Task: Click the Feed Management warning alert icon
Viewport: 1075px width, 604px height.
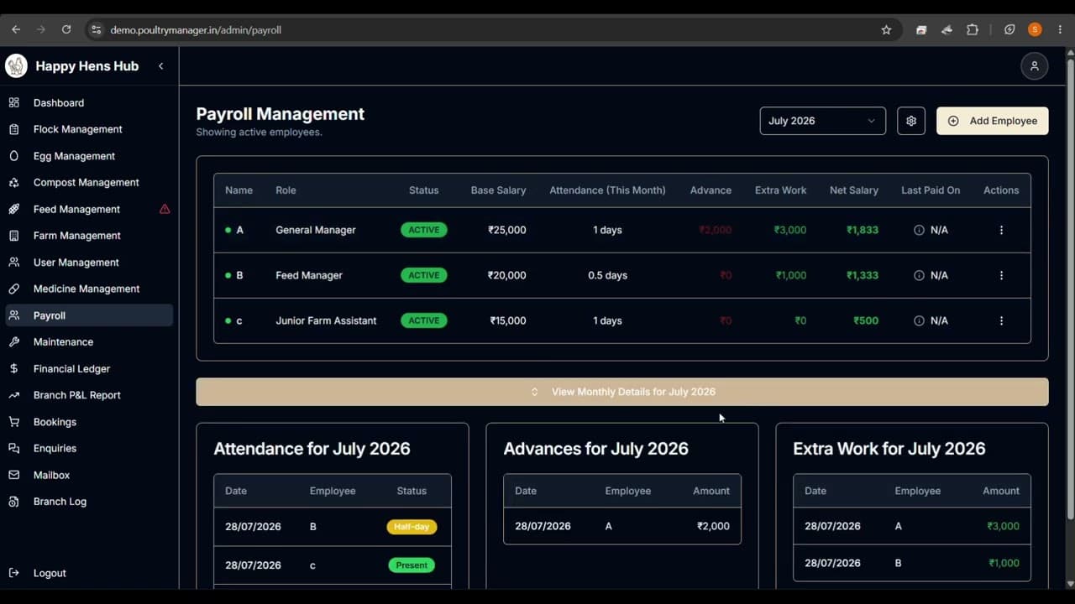Action: 165,209
